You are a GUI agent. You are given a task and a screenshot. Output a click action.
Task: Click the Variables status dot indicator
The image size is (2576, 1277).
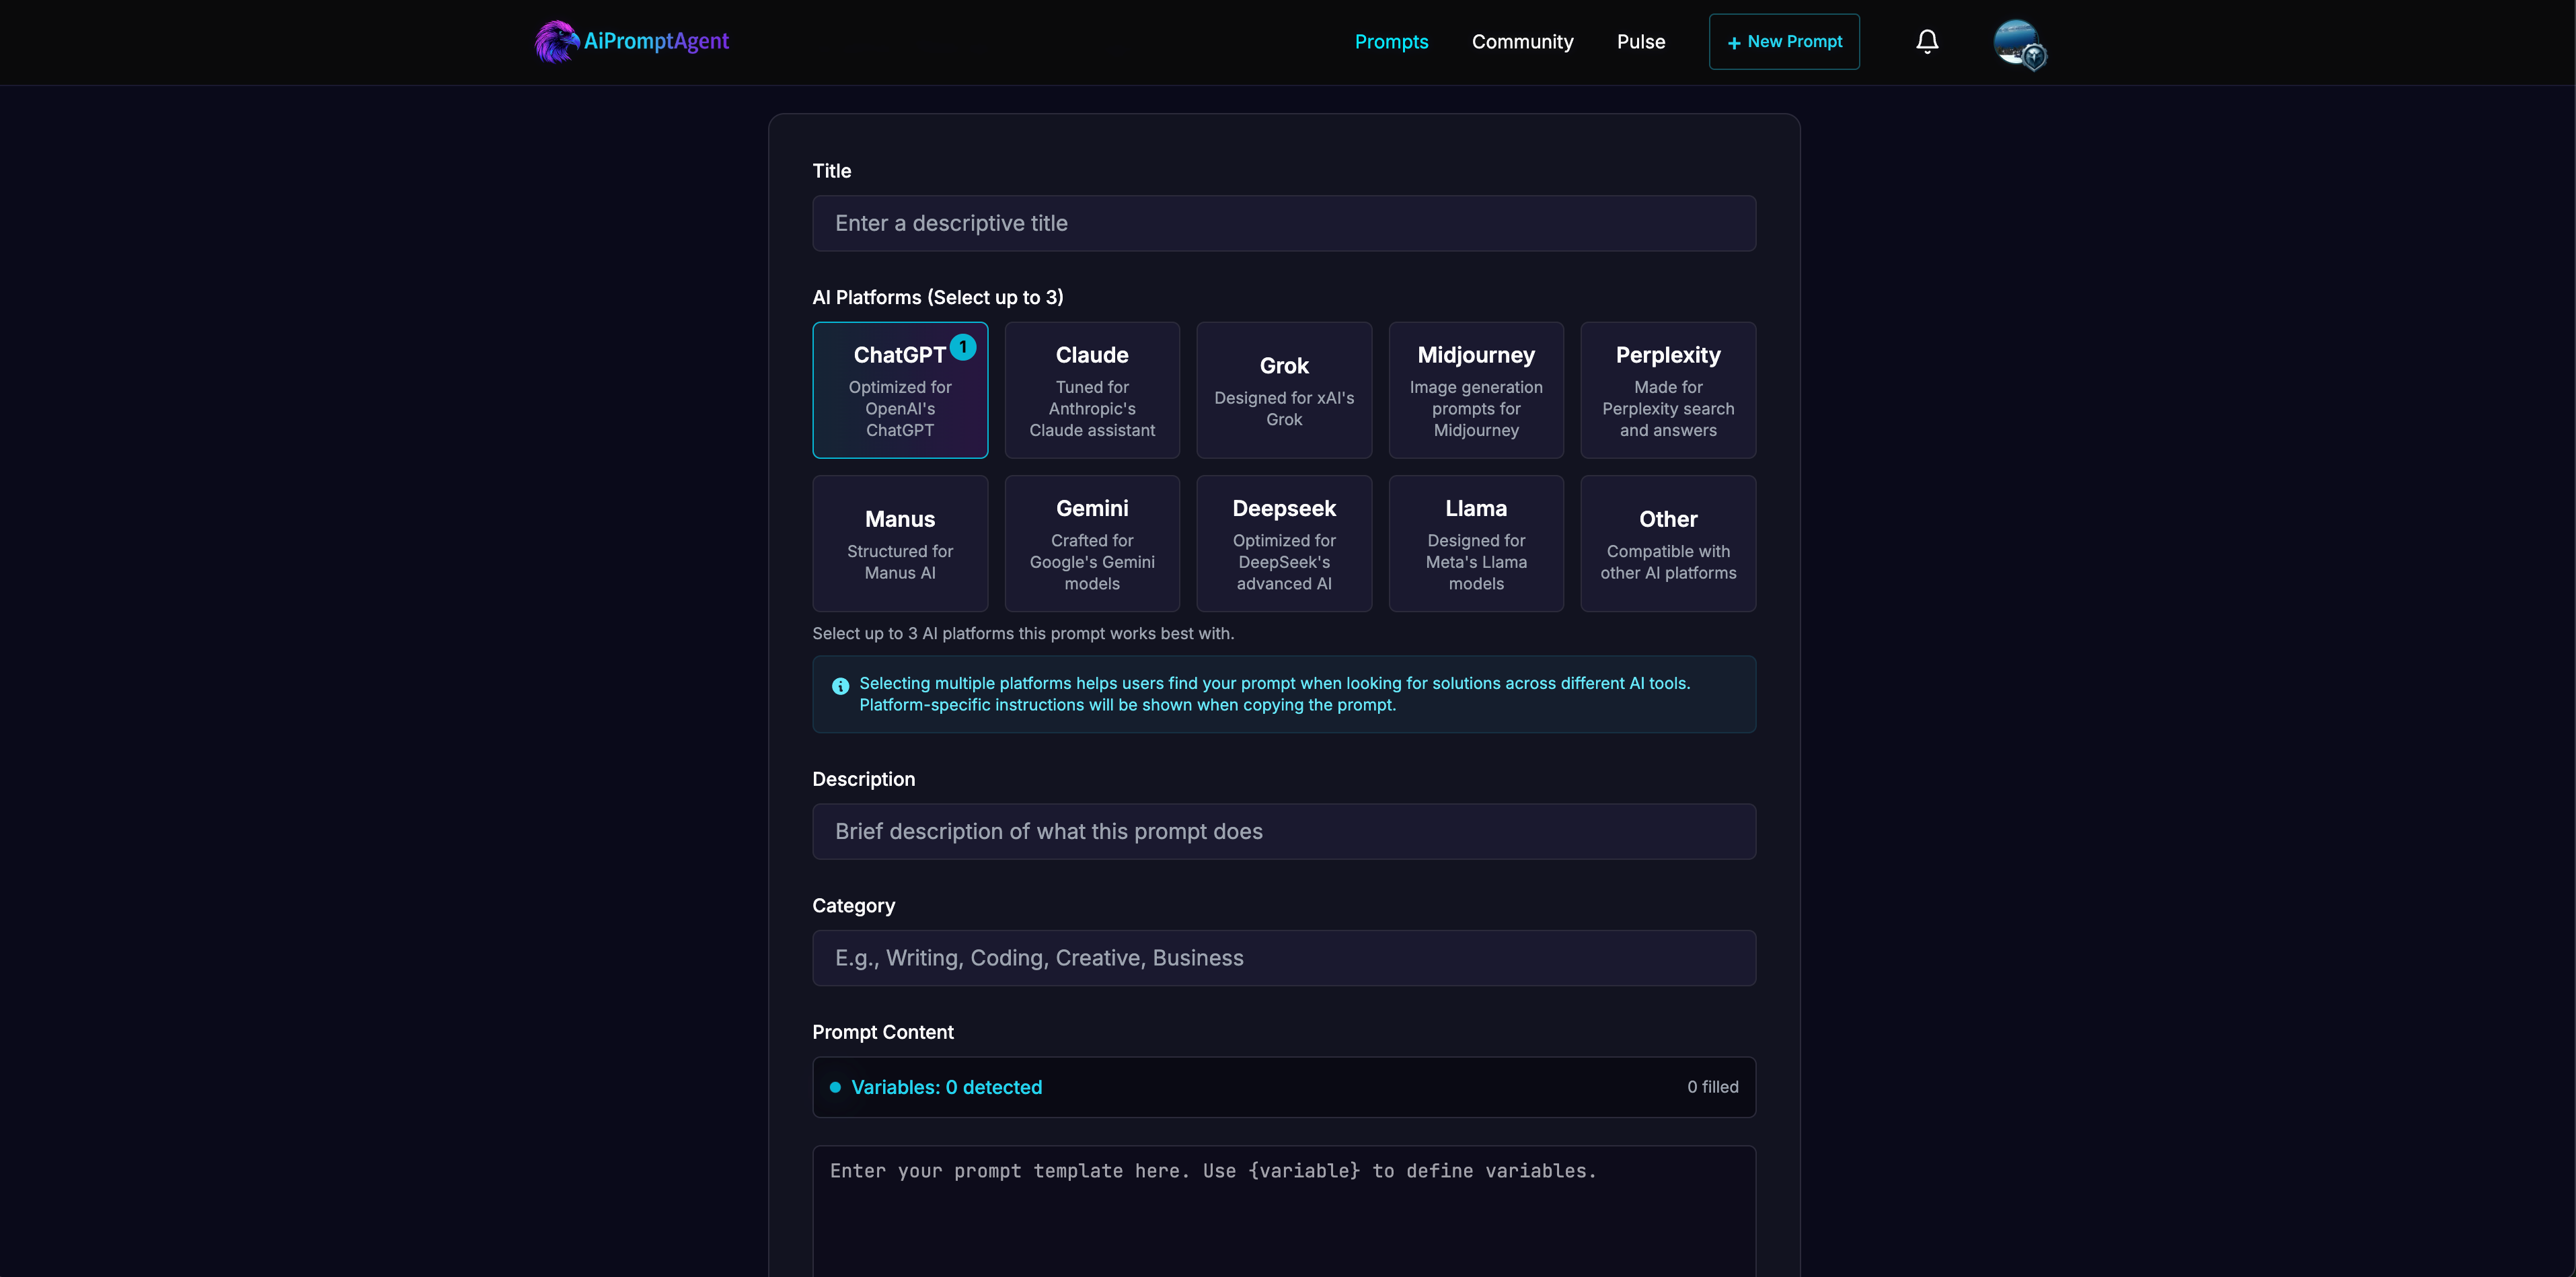pos(835,1087)
